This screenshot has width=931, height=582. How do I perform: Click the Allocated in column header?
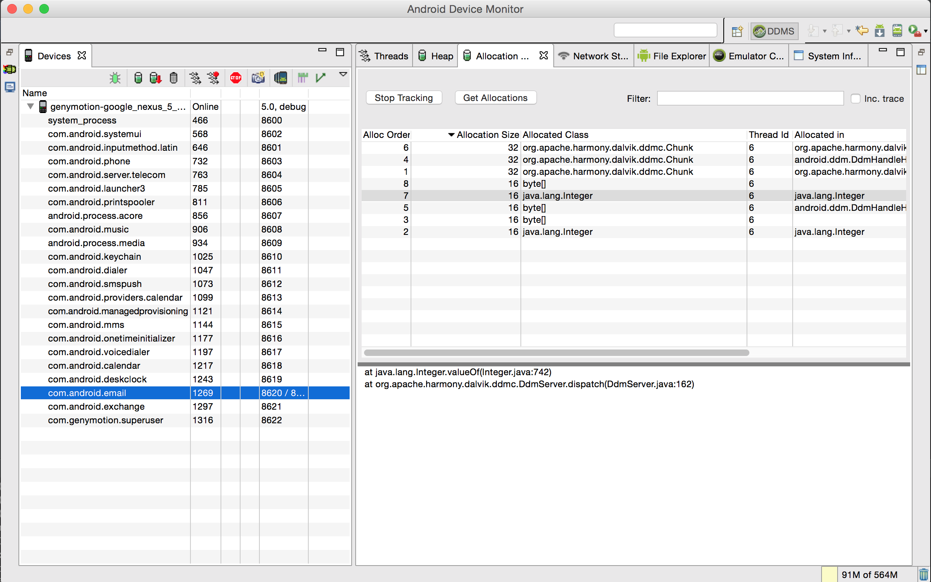pos(849,135)
